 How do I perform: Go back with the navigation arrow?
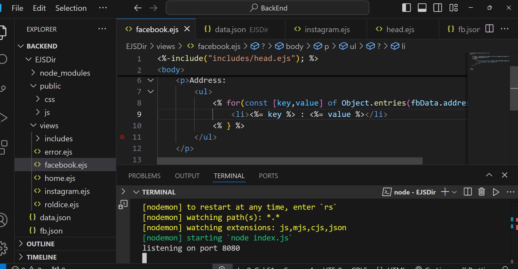click(x=138, y=8)
